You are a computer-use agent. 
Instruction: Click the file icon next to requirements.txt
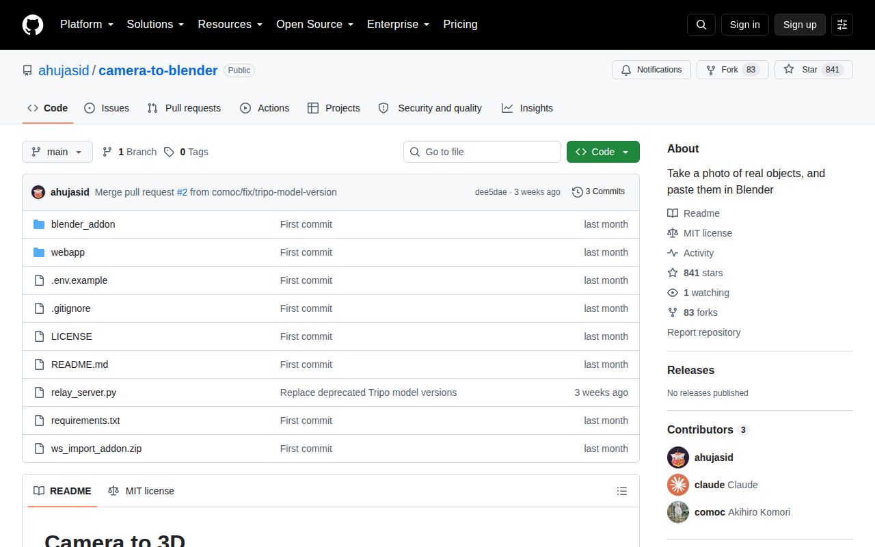coord(39,421)
